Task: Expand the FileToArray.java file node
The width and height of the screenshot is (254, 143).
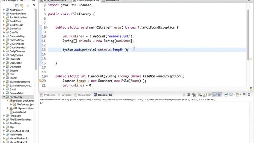Action: point(11,104)
